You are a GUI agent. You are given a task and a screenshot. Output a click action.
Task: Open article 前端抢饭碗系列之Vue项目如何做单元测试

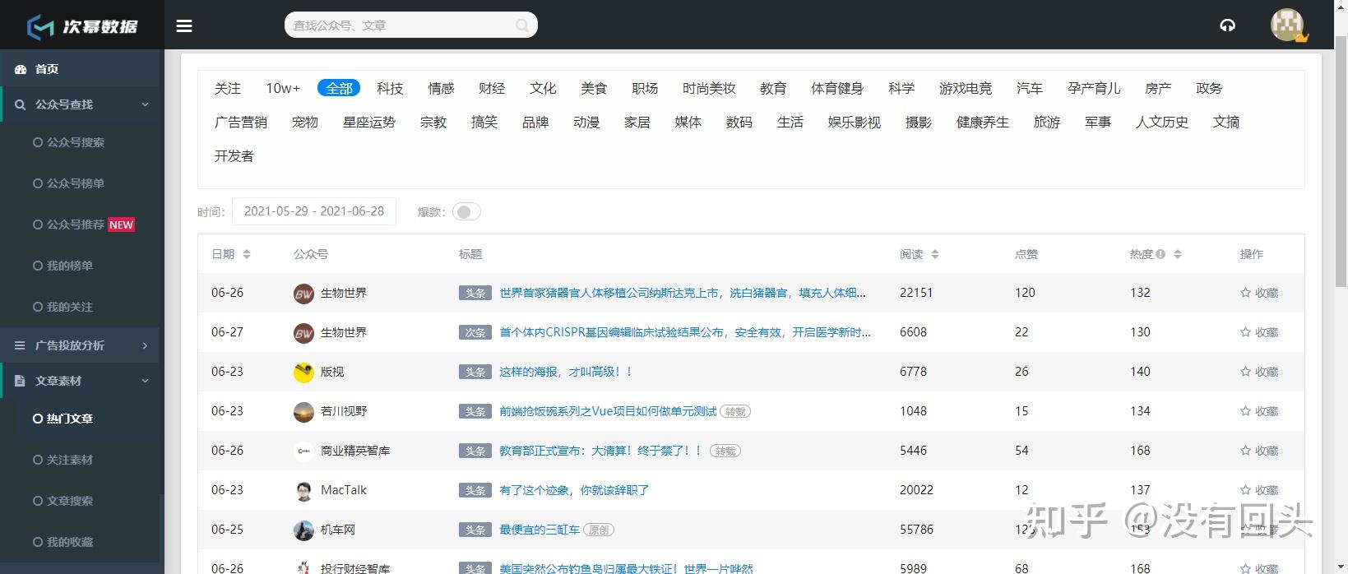point(608,411)
